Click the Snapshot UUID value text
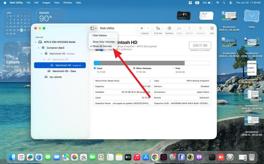The width and height of the screenshot is (264, 164). tap(190, 103)
